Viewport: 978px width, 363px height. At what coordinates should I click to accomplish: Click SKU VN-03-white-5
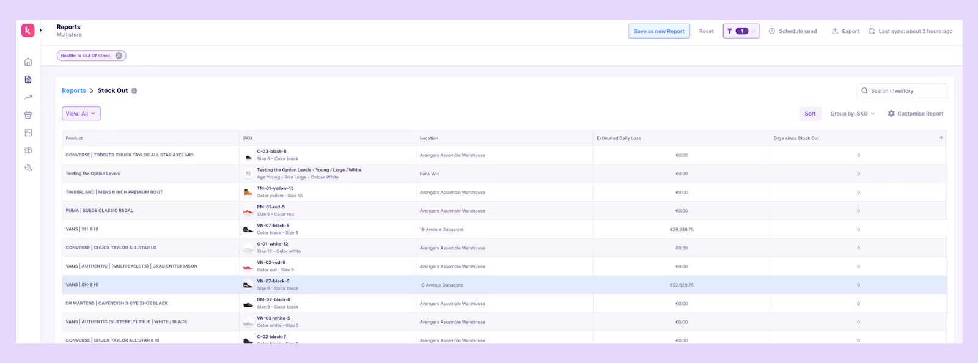pos(273,318)
